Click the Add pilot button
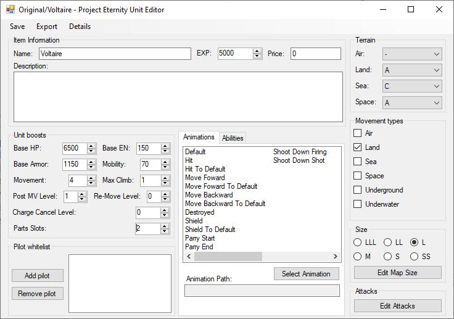This screenshot has height=319, width=454. click(38, 276)
